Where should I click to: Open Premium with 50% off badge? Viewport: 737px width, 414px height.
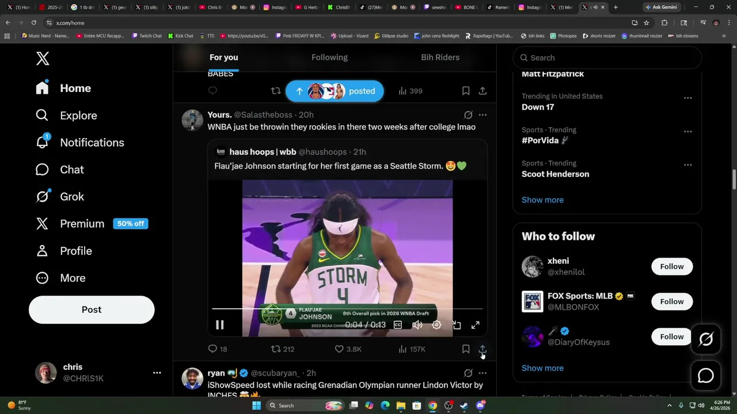tap(92, 224)
